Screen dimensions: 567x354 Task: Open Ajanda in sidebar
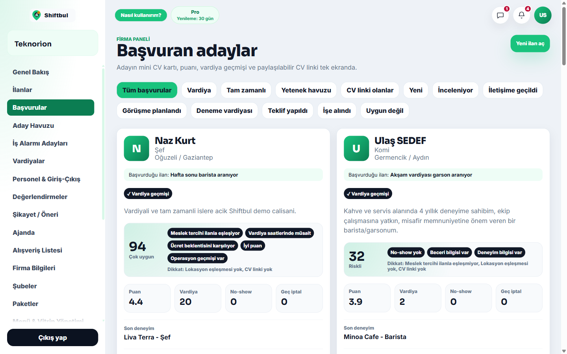tap(50, 232)
